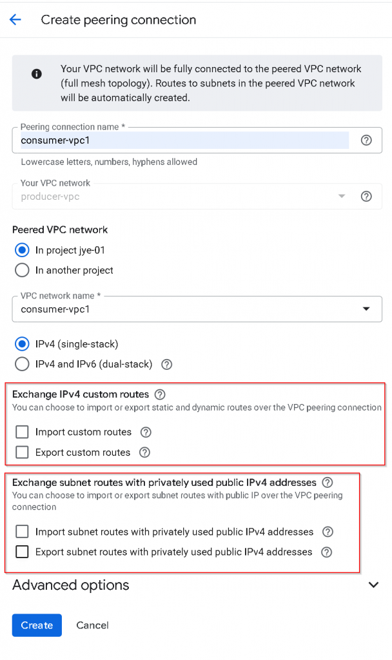Open help for Exchange subnet routes heading

(x=328, y=482)
